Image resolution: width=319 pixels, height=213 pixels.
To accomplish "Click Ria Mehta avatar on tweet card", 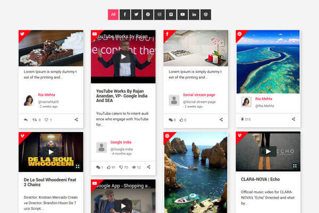I will pyautogui.click(x=29, y=100).
